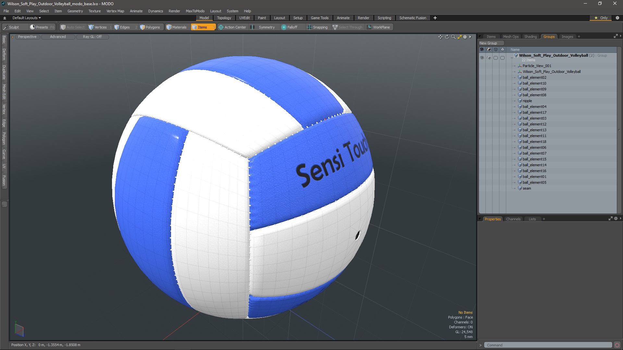The image size is (623, 350).
Task: Open the Lists tab in properties
Action: pyautogui.click(x=532, y=219)
